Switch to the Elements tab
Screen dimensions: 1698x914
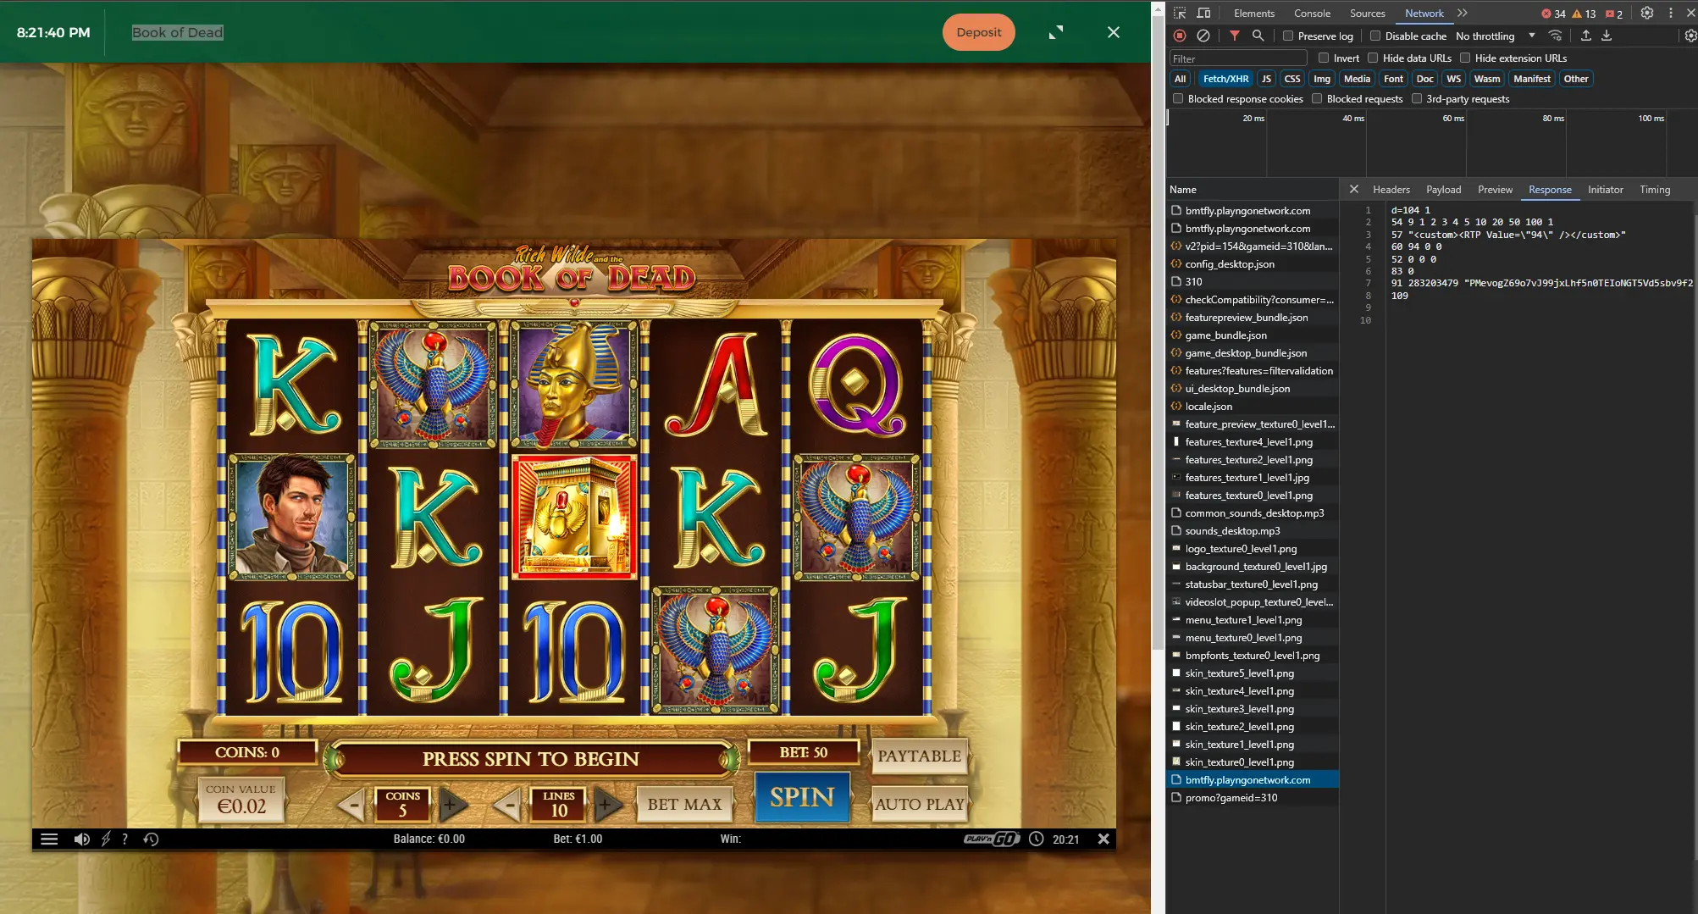pos(1253,13)
